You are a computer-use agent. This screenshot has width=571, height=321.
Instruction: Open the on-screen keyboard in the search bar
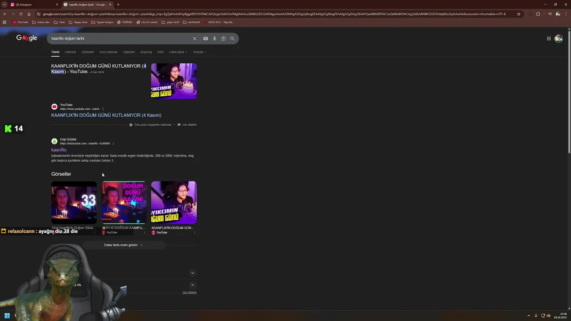206,38
